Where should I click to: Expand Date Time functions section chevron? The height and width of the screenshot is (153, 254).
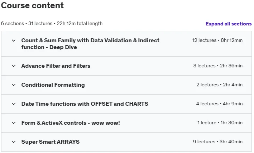coord(14,104)
